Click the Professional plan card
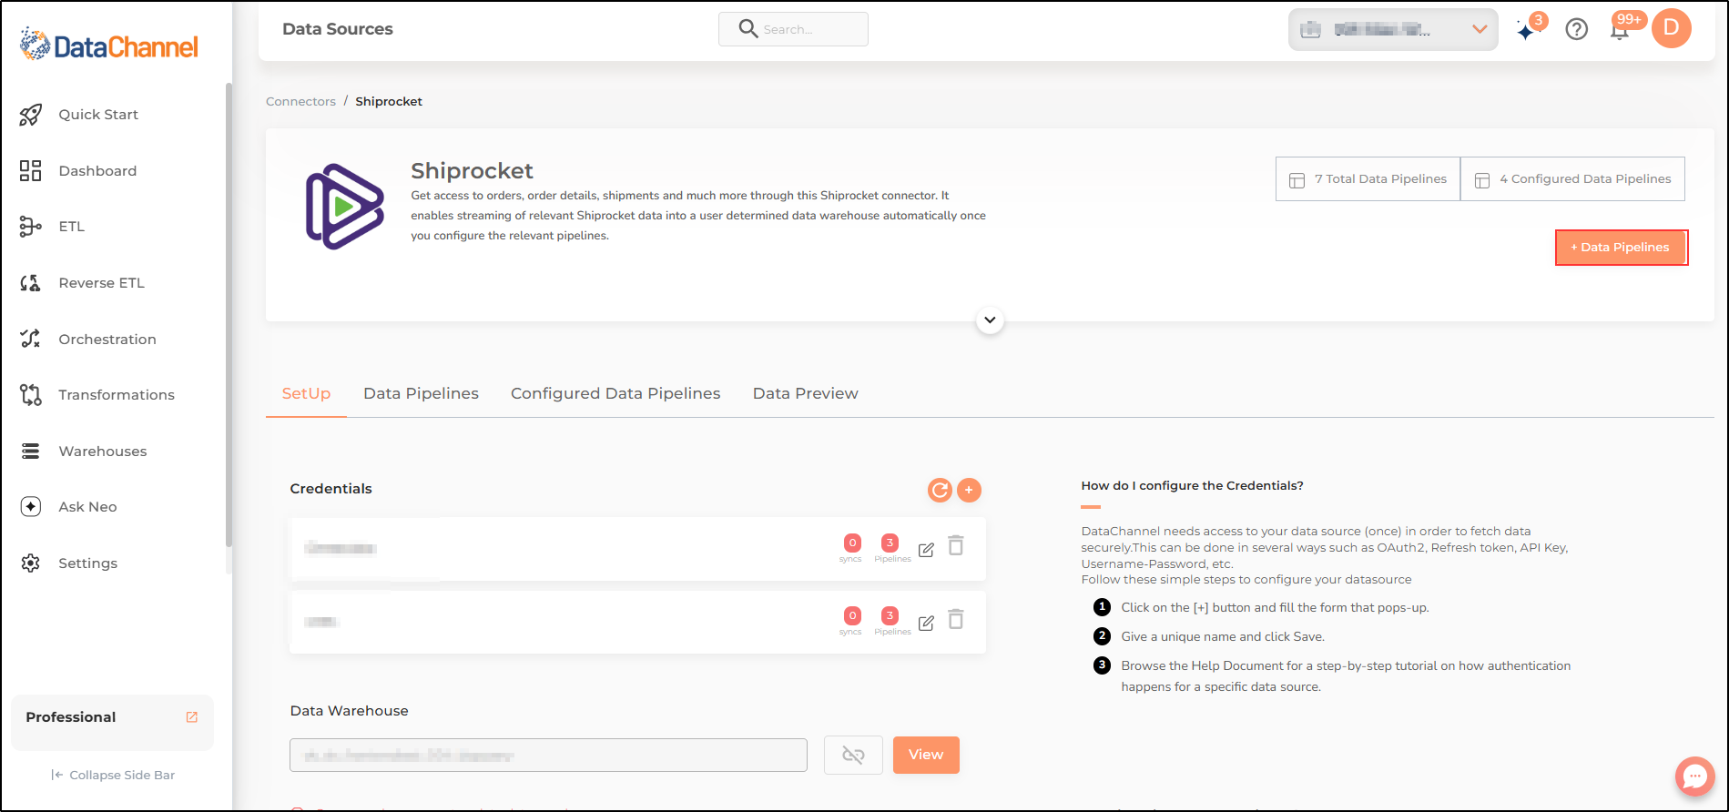This screenshot has height=812, width=1729. 112,723
